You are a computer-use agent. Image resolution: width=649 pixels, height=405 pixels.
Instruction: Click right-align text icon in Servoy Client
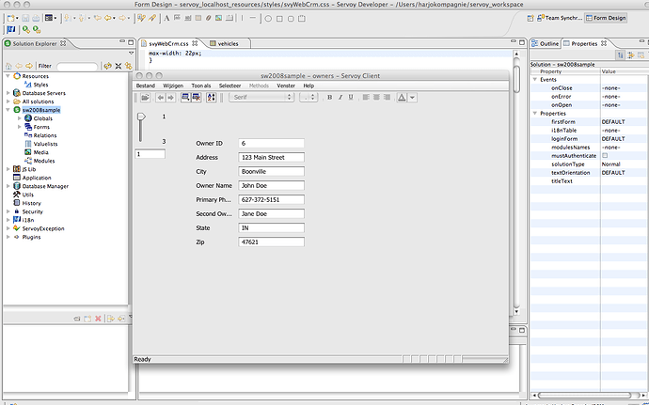coord(387,97)
